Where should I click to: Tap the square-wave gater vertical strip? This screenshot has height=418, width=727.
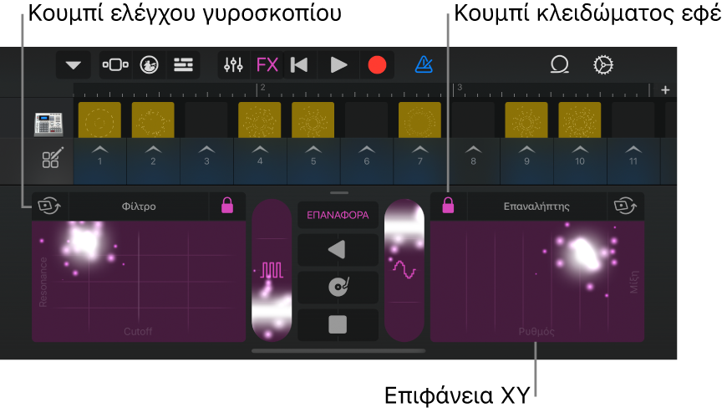coord(272,271)
